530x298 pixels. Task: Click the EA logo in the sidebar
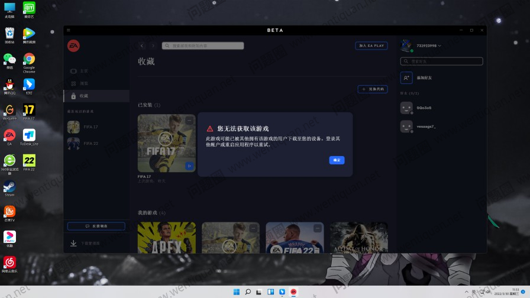point(73,46)
